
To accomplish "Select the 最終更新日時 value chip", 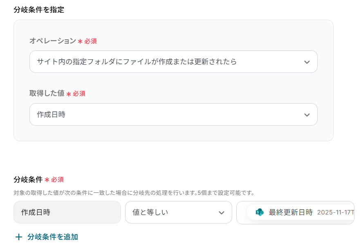I will coord(290,212).
